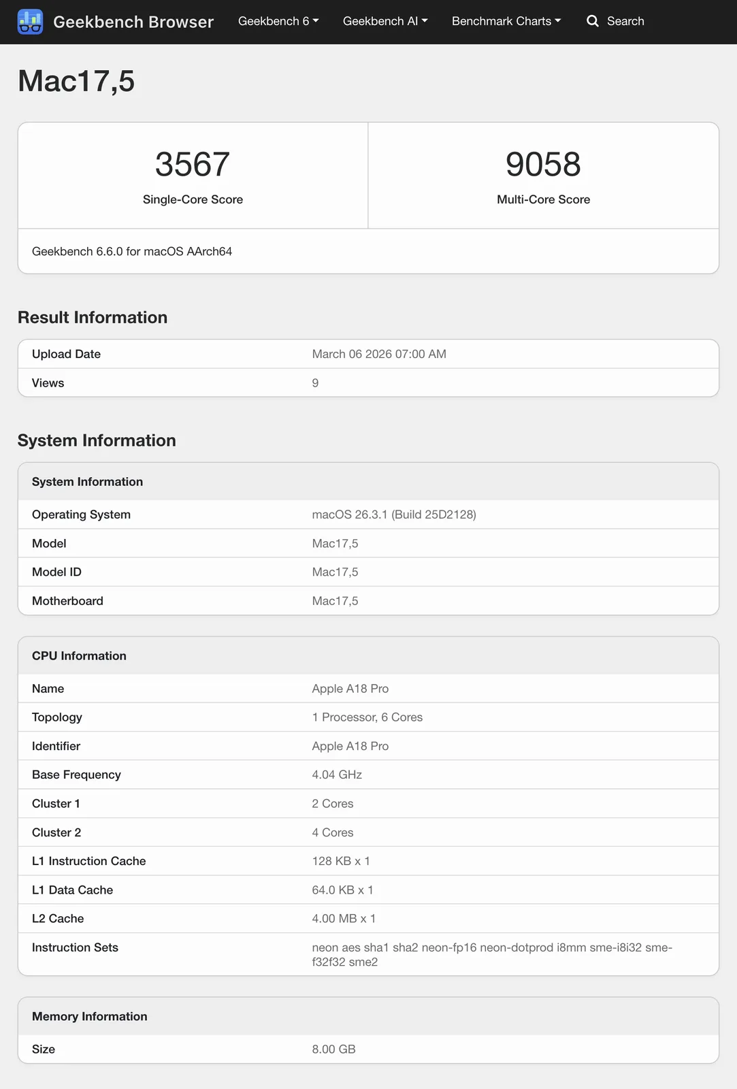Open the Benchmark Charts dropdown
Screen dimensions: 737x1089
[506, 21]
